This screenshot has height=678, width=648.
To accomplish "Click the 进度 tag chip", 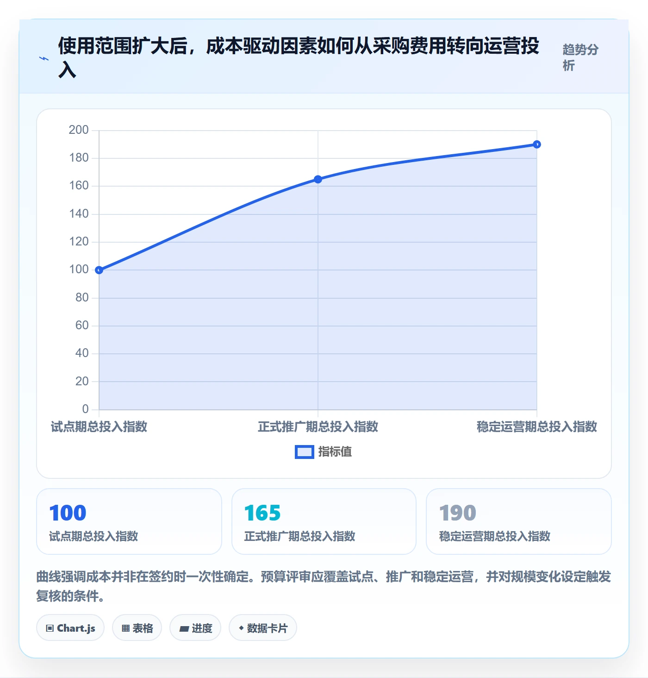I will (x=195, y=628).
